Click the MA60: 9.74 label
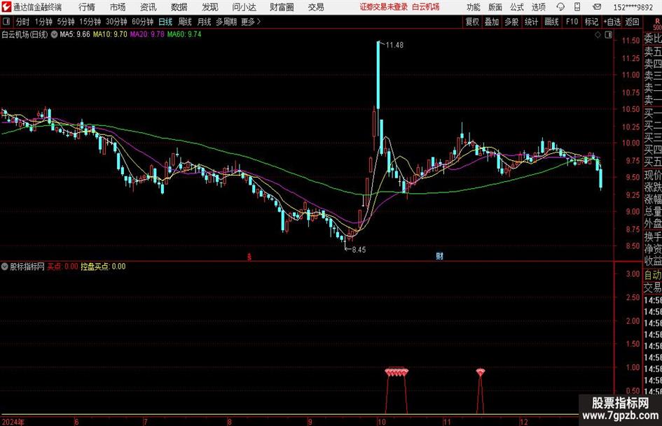Screen dimensions: 662x426 coord(184,34)
